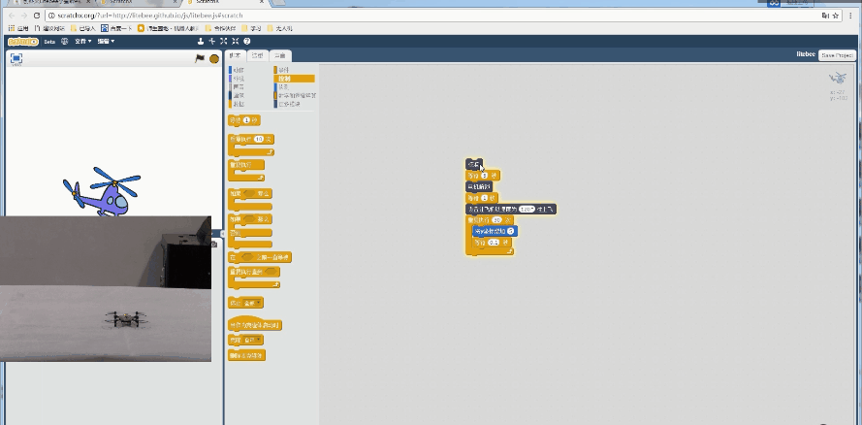
Task: Bookmark this page with the star icon
Action: pos(834,16)
